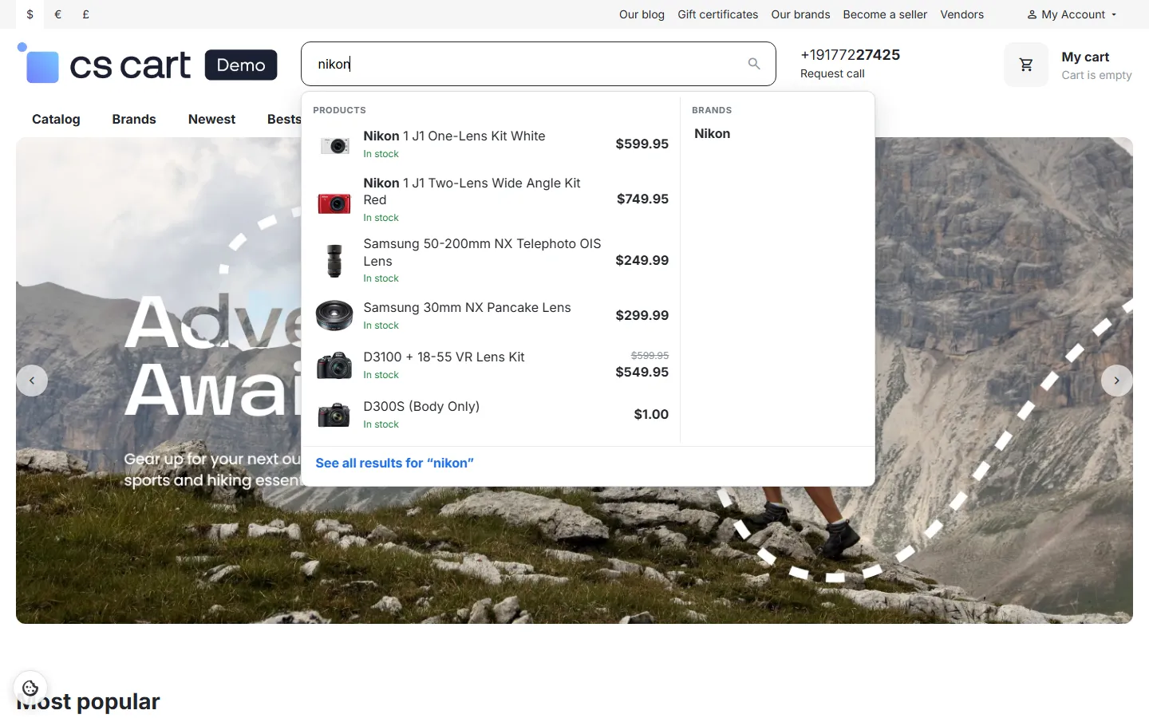
Task: Open the Brands menu item
Action: pyautogui.click(x=134, y=119)
